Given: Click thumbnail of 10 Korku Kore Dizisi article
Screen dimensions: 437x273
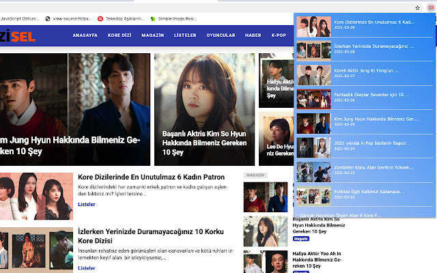Looking at the screenshot, I should (36, 250).
